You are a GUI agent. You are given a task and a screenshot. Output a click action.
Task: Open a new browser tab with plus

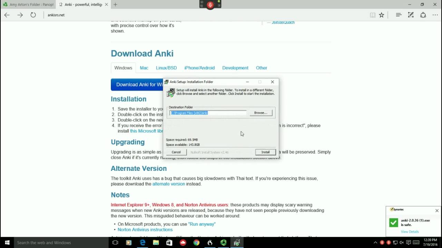point(115,4)
